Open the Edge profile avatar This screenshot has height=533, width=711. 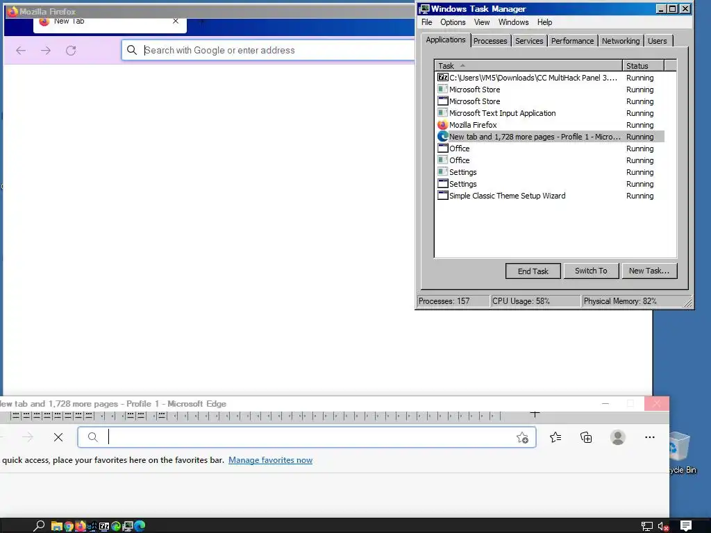click(x=617, y=437)
